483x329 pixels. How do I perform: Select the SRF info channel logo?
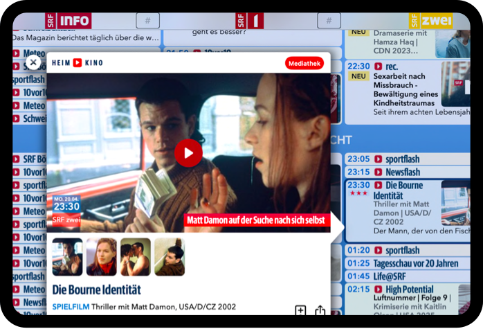pos(68,21)
